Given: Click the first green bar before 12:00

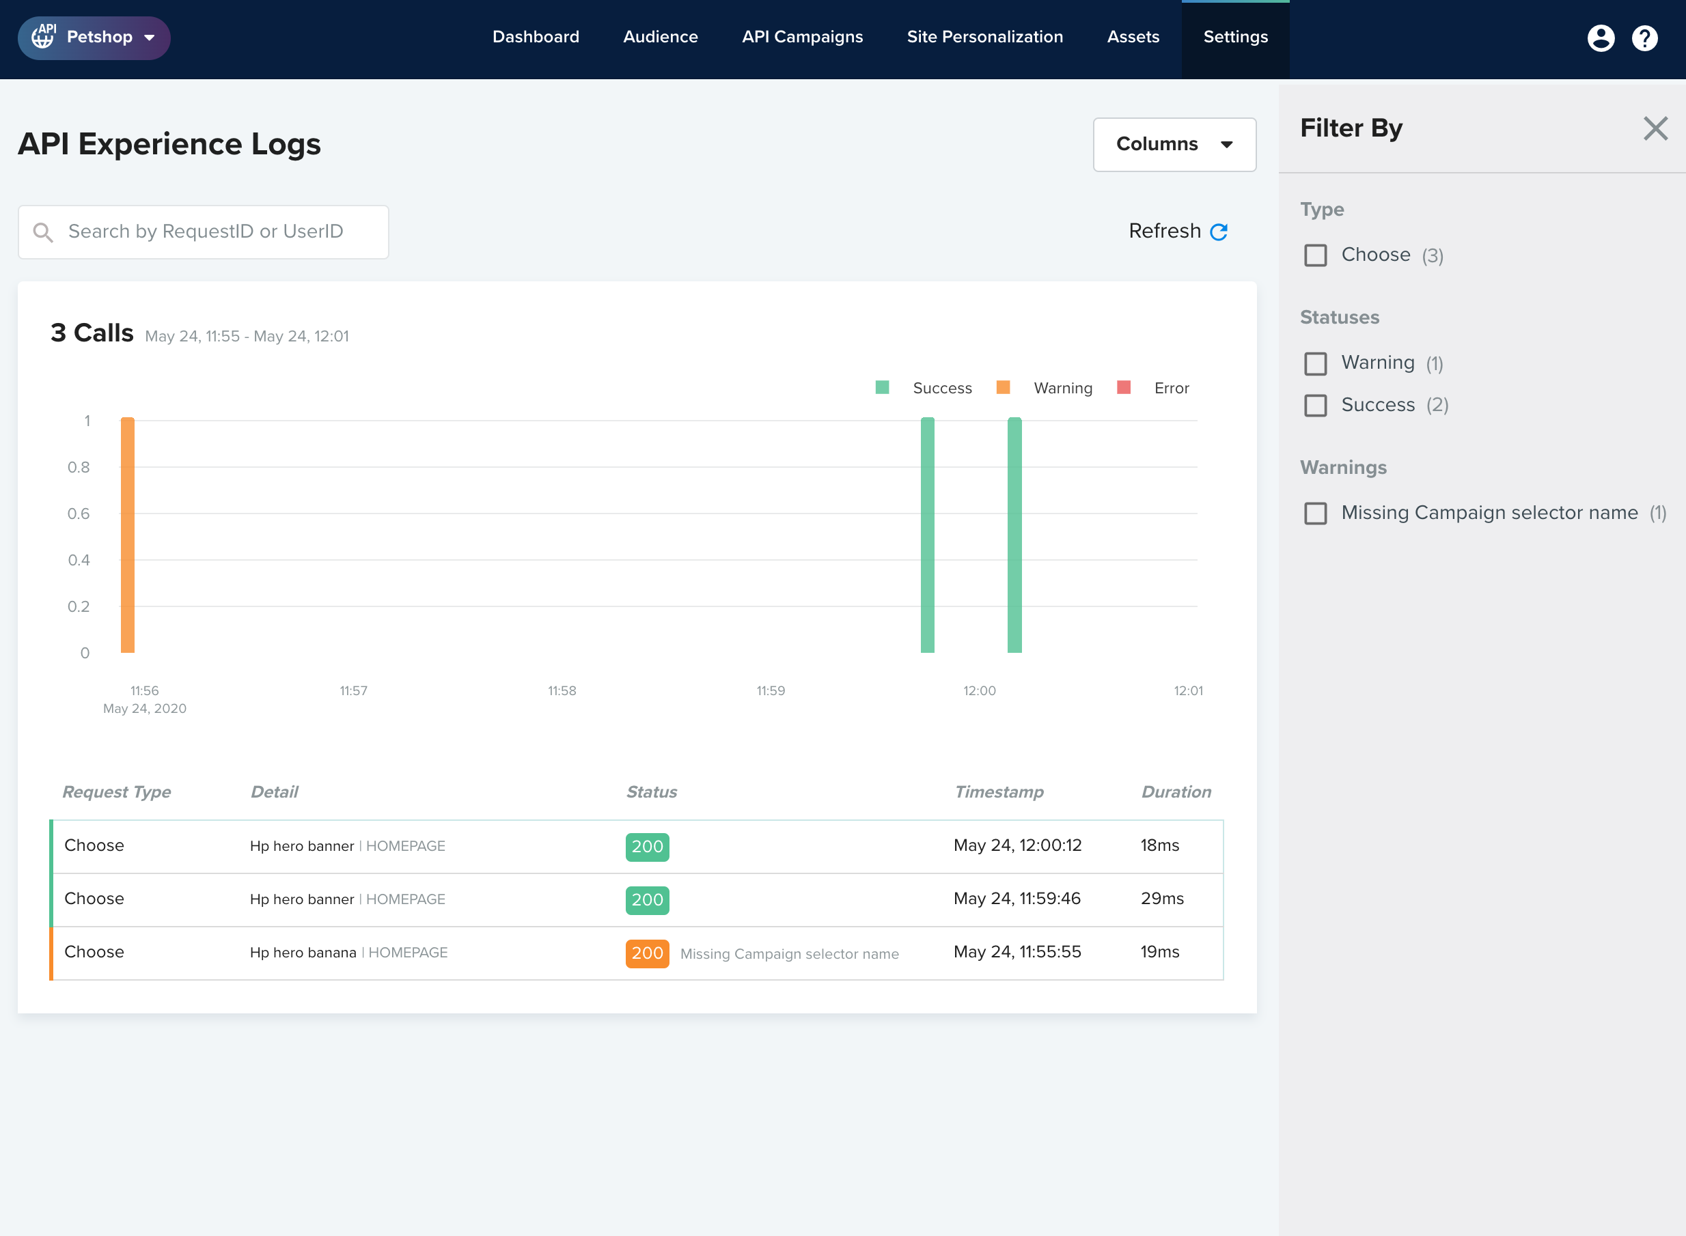Looking at the screenshot, I should point(928,535).
